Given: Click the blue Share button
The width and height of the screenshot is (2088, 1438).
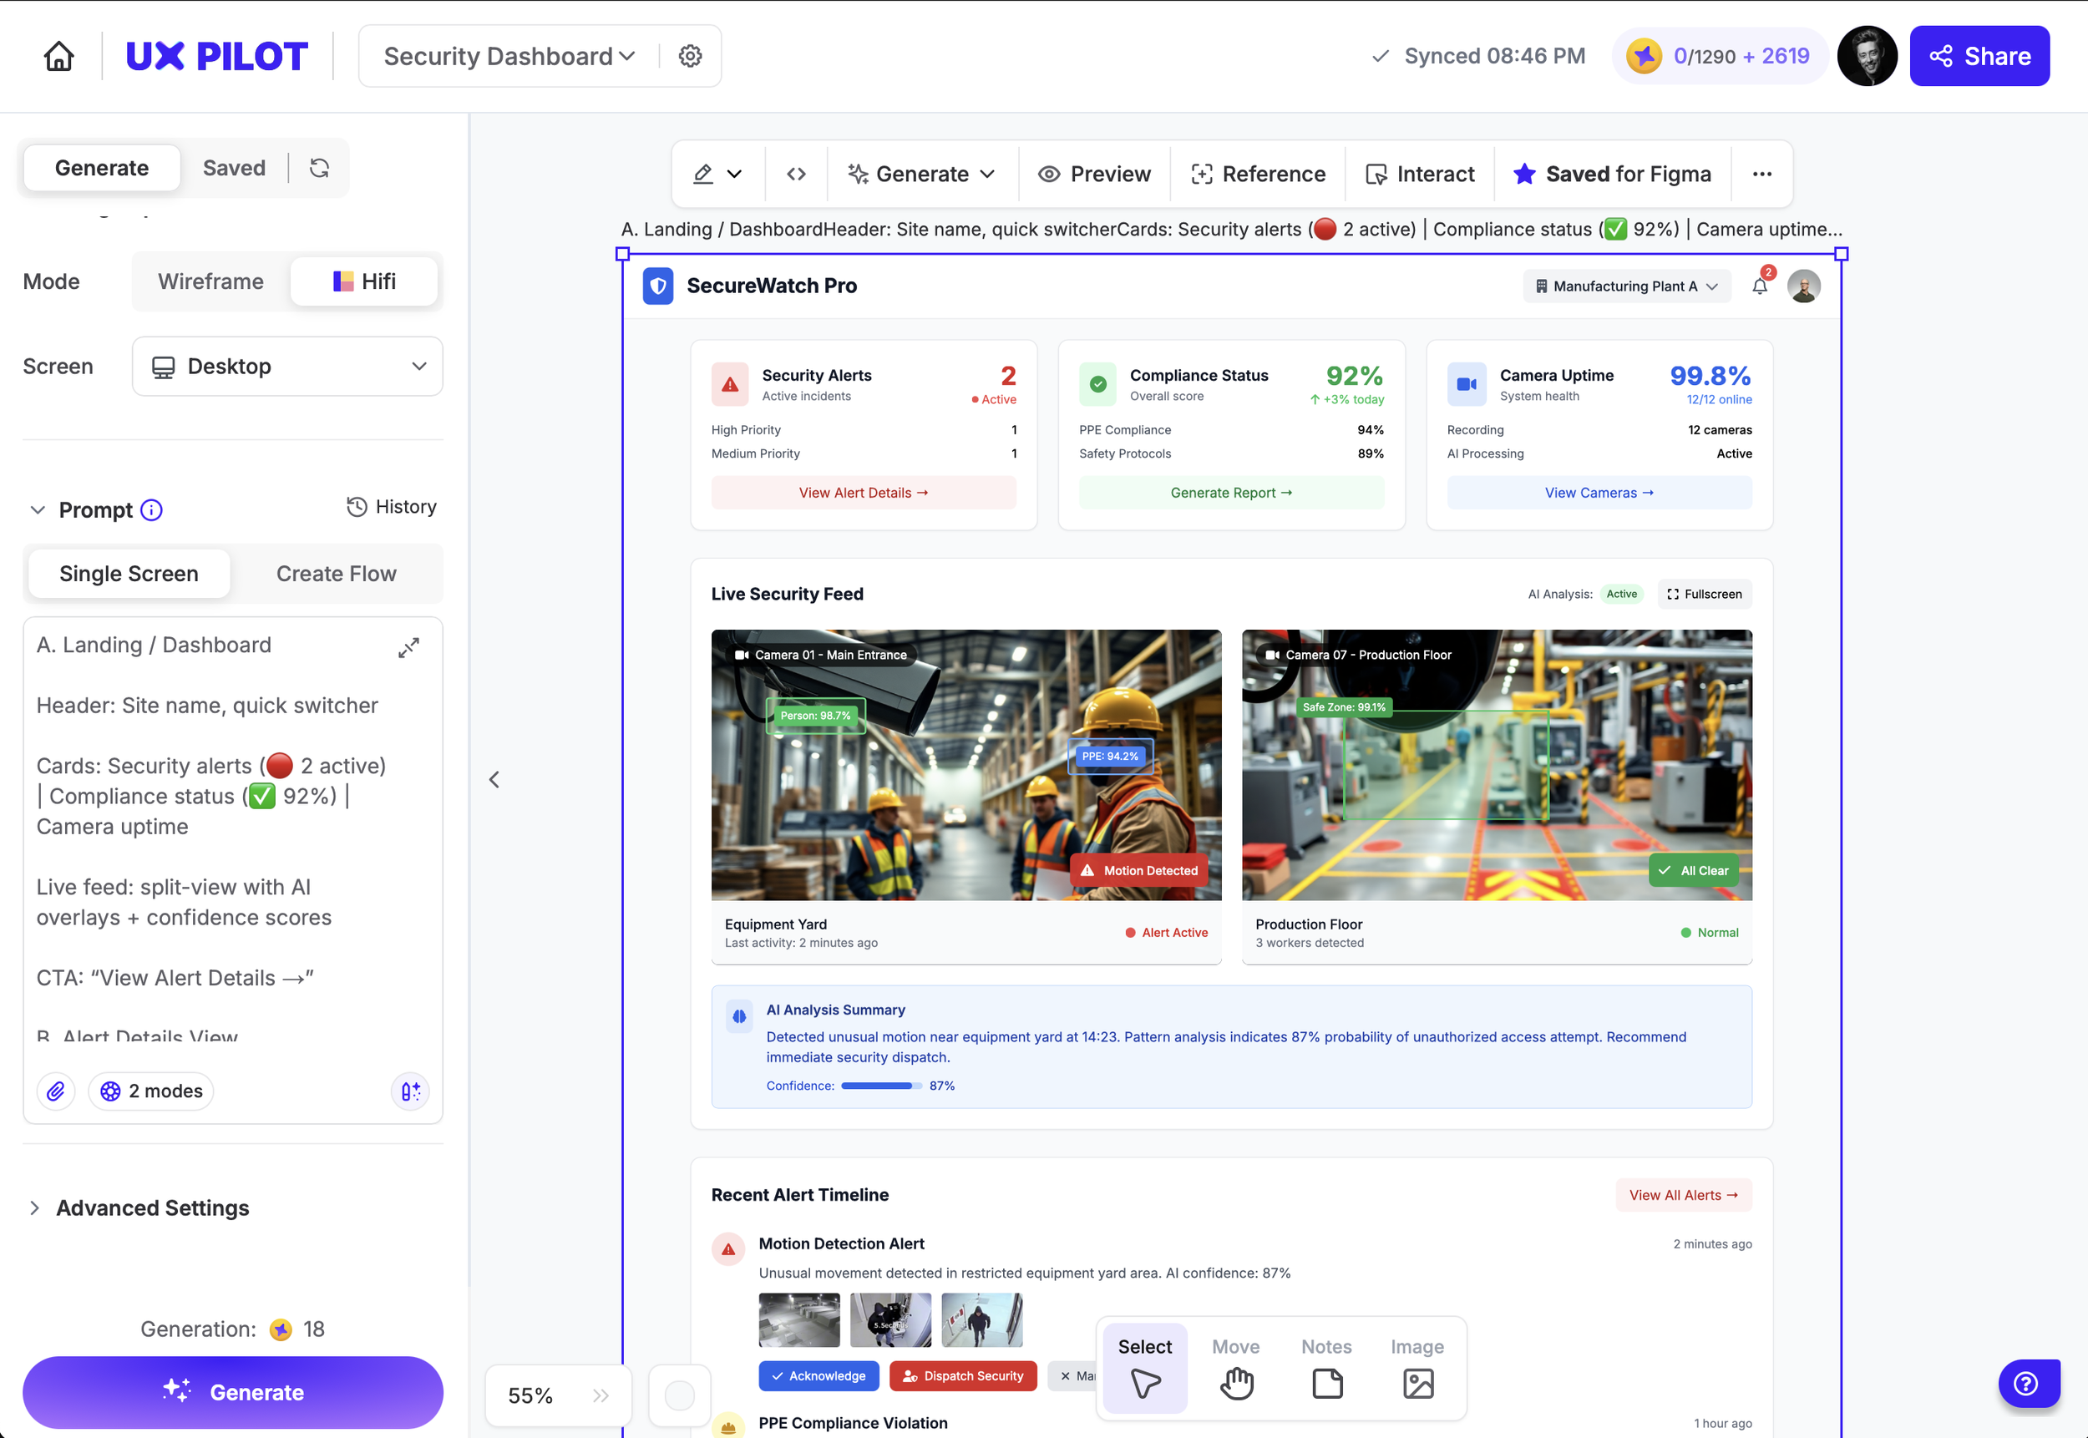Looking at the screenshot, I should (x=1979, y=56).
